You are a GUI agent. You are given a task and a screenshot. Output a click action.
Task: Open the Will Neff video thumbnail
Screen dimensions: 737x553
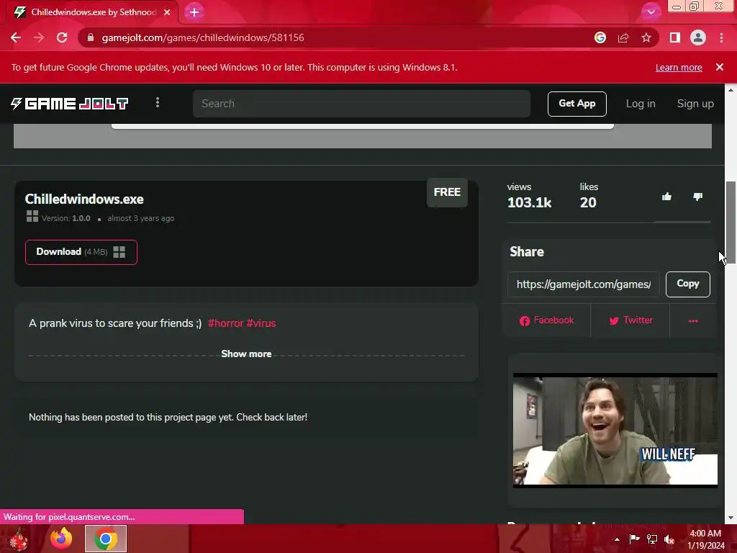coord(615,431)
